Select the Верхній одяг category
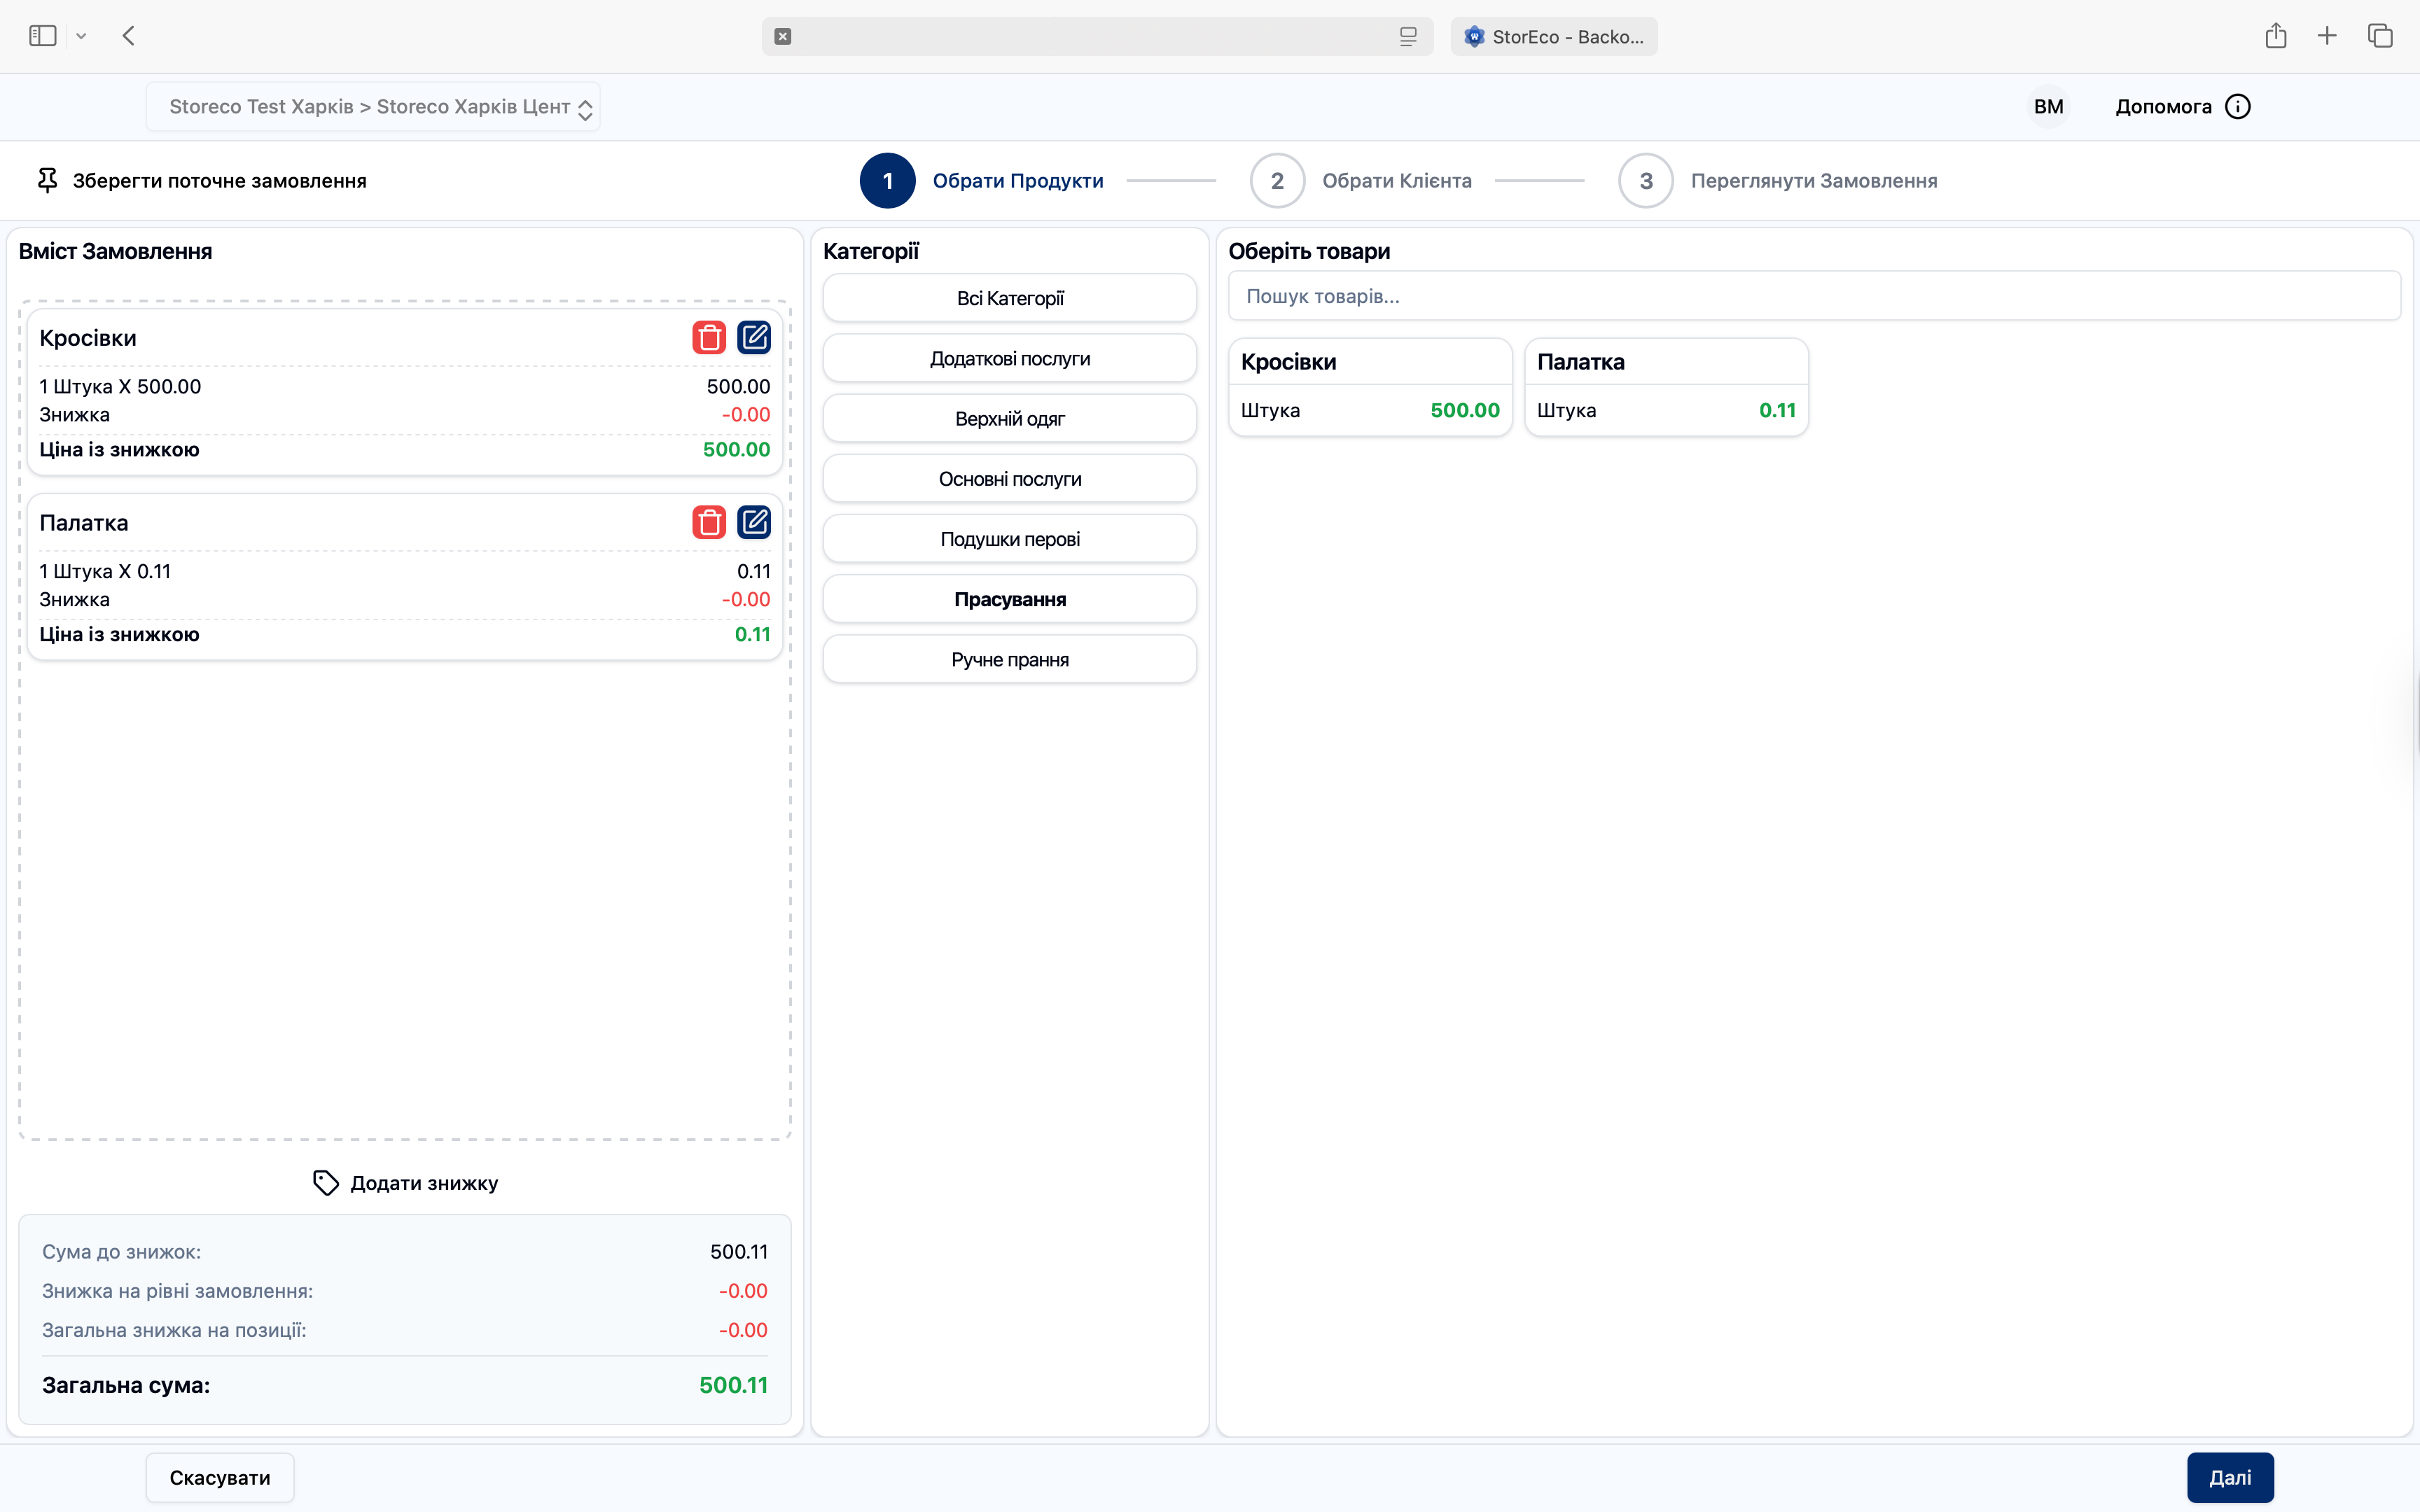 pos(1009,419)
